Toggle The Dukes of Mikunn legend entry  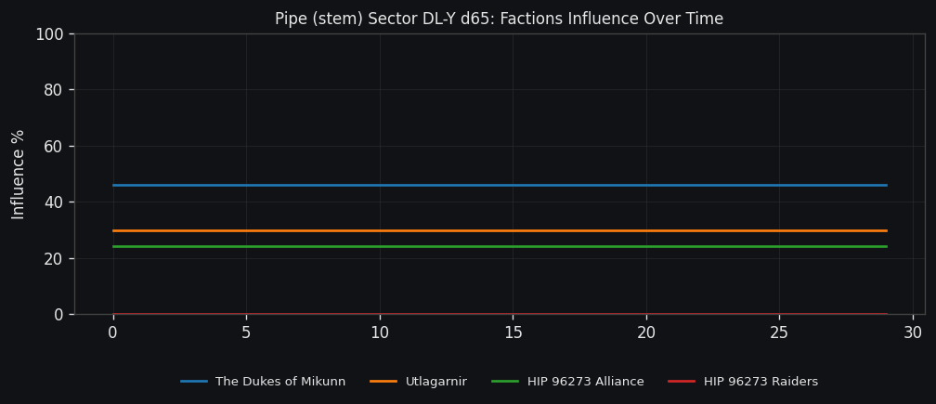[x=279, y=382]
